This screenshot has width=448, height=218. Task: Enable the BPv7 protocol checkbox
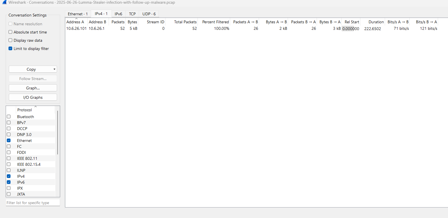(x=9, y=123)
